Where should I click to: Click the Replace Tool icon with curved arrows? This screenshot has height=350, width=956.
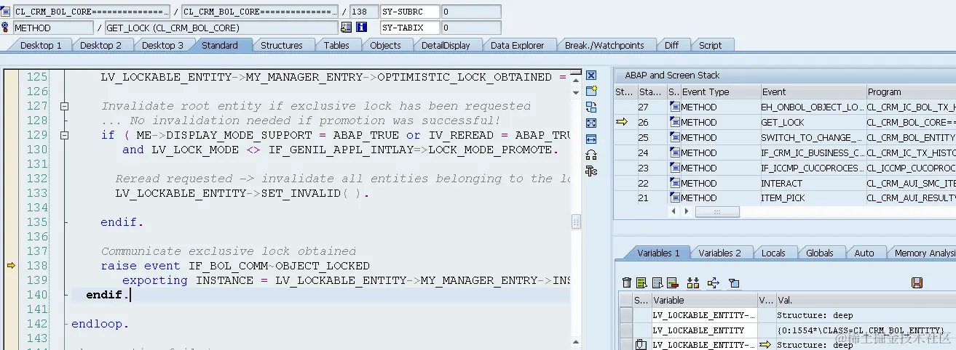point(591,107)
